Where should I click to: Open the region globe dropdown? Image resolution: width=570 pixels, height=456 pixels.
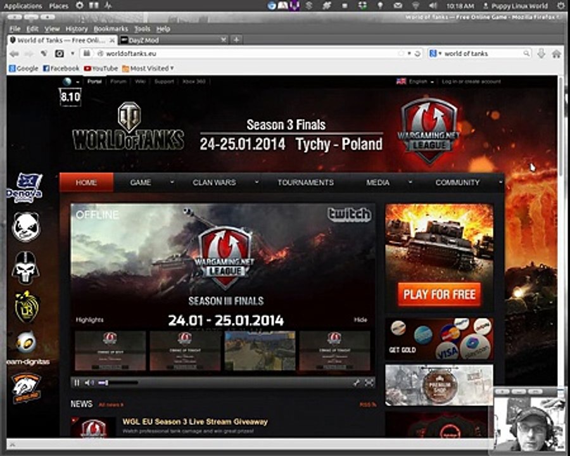(70, 82)
